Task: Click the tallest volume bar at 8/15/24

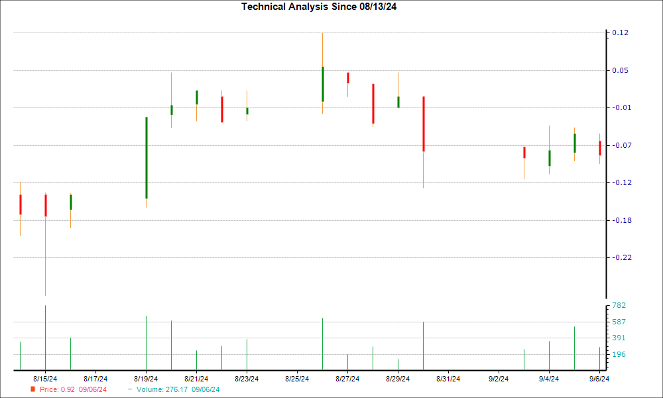Action: 45,338
